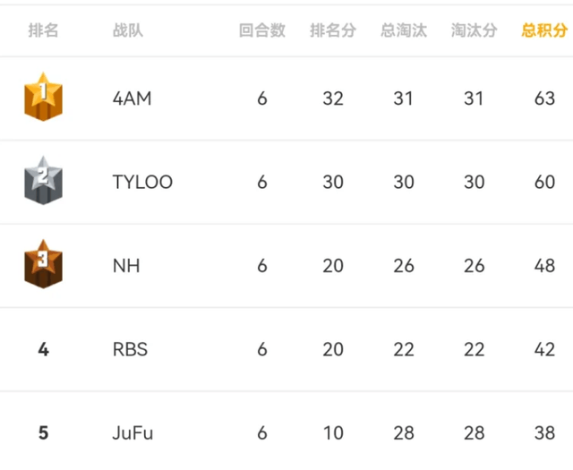Screen dimensions: 573x470
Task: Click the gold first-place medal icon
Action: [43, 97]
